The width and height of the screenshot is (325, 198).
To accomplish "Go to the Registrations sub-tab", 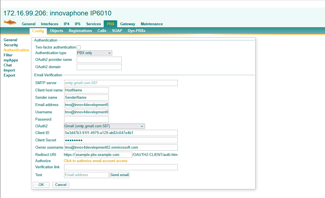I will (80, 31).
